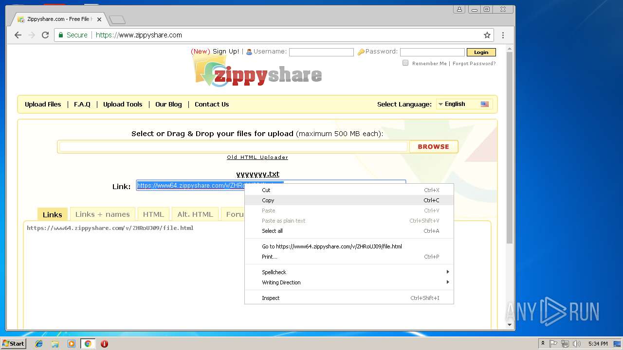Switch to the Alt. HTML tab

point(195,214)
